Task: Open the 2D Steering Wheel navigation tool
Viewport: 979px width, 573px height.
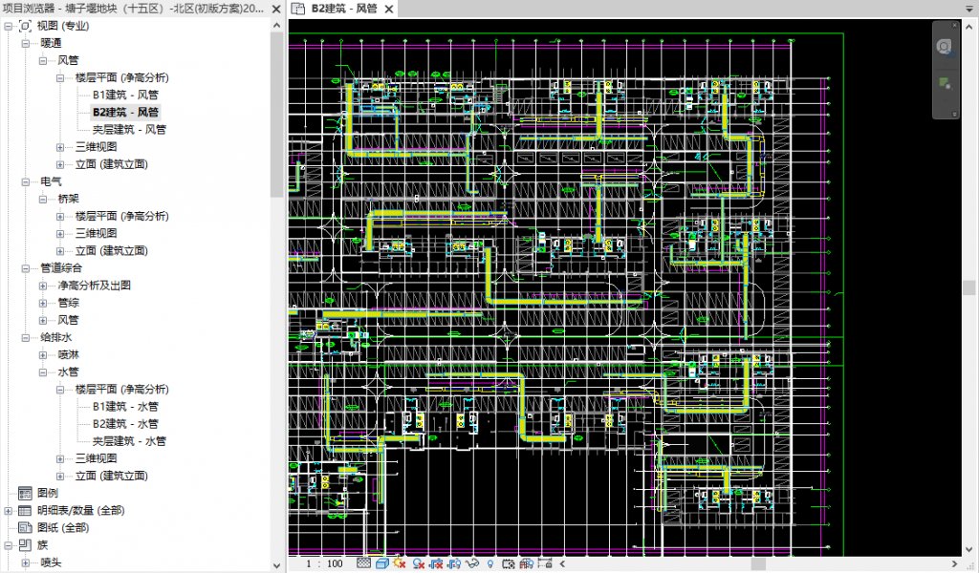Action: tap(945, 46)
